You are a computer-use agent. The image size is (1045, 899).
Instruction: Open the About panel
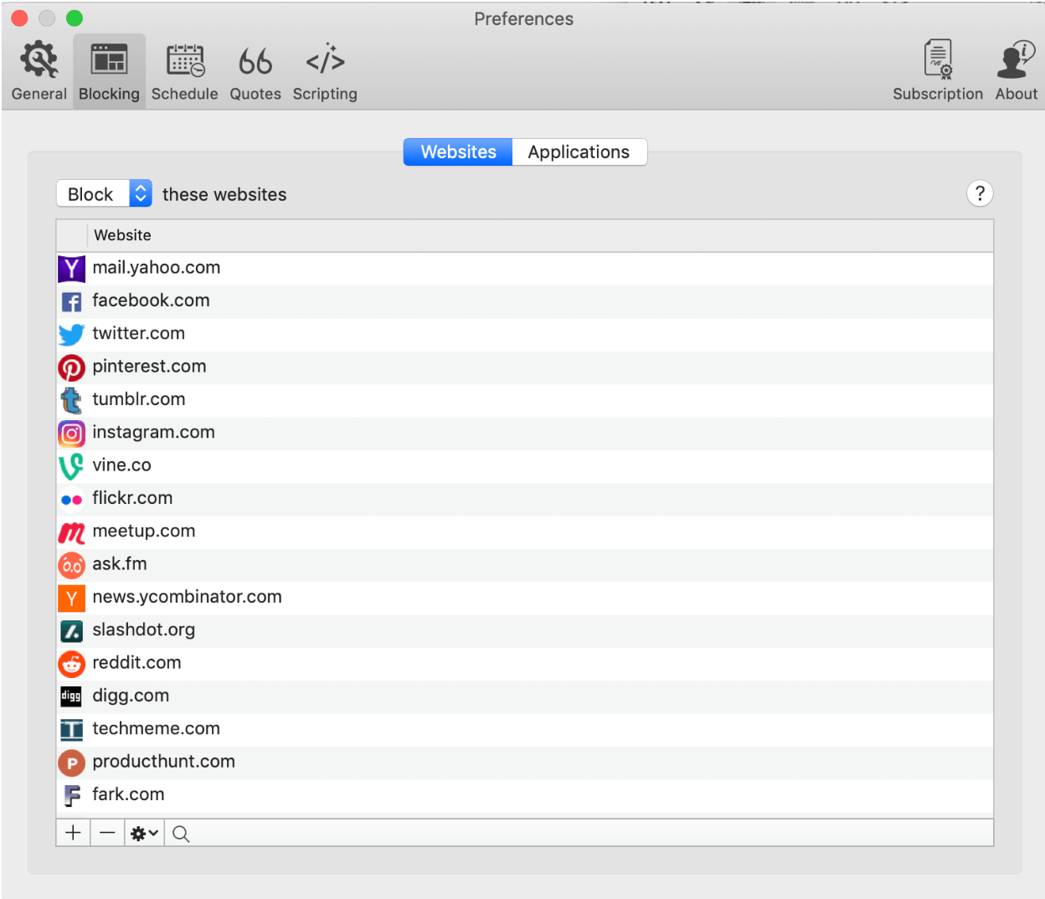(x=1015, y=70)
